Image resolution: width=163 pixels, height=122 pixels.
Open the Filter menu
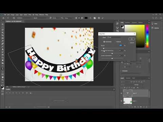30,15
